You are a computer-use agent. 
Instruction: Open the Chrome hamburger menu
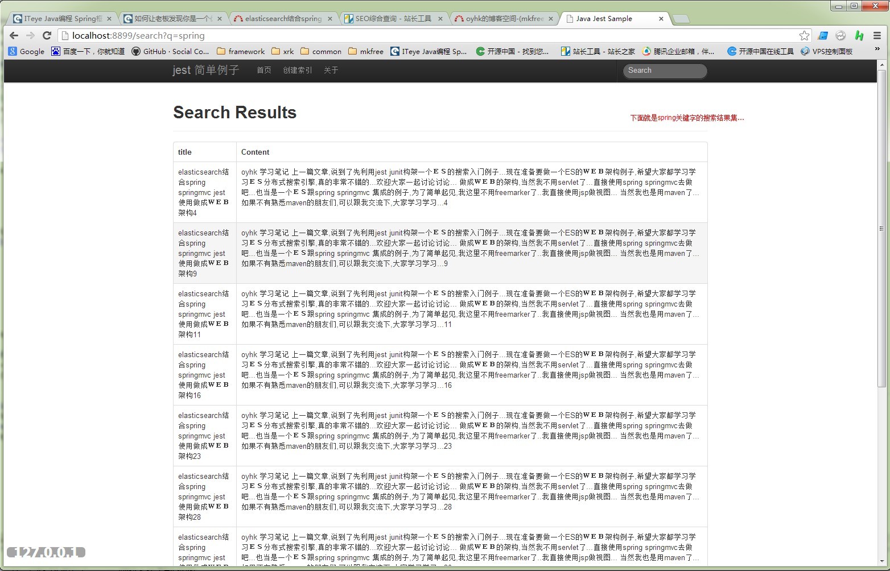pos(877,36)
